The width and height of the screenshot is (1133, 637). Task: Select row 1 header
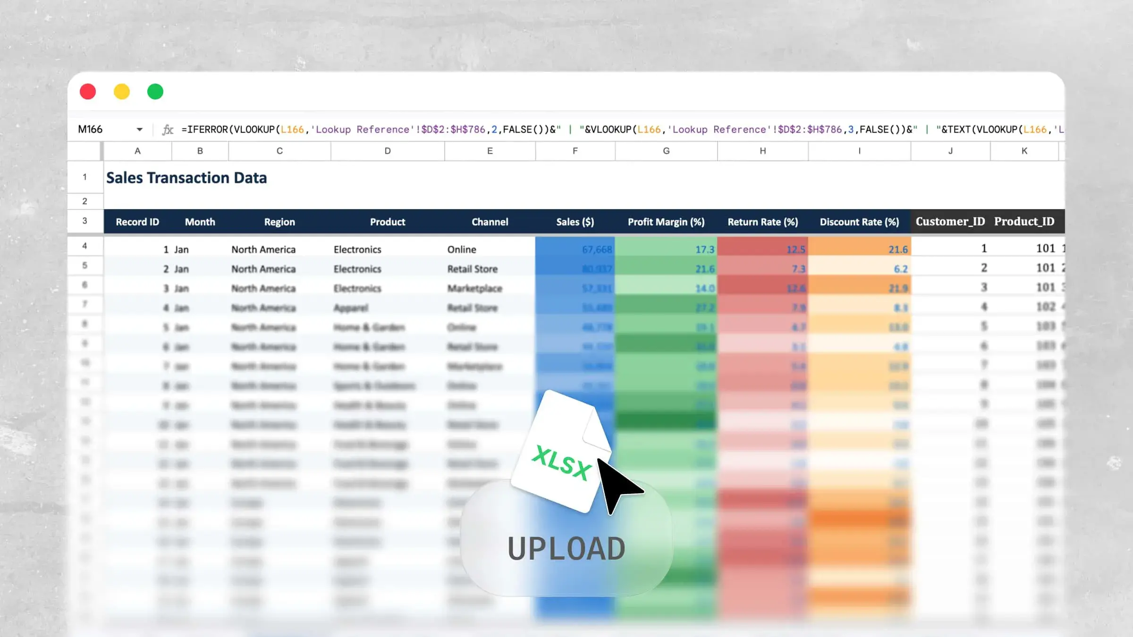click(85, 177)
